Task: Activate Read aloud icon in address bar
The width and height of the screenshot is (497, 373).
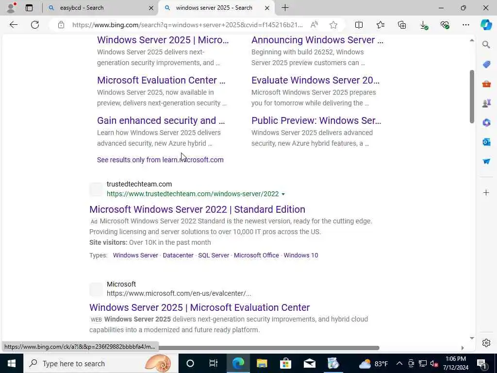Action: point(314,25)
